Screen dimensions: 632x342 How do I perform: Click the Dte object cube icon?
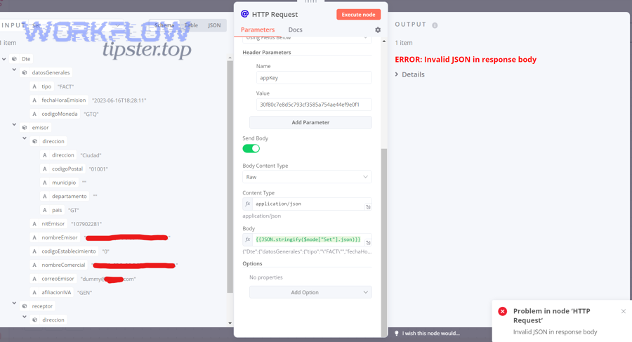[15, 59]
